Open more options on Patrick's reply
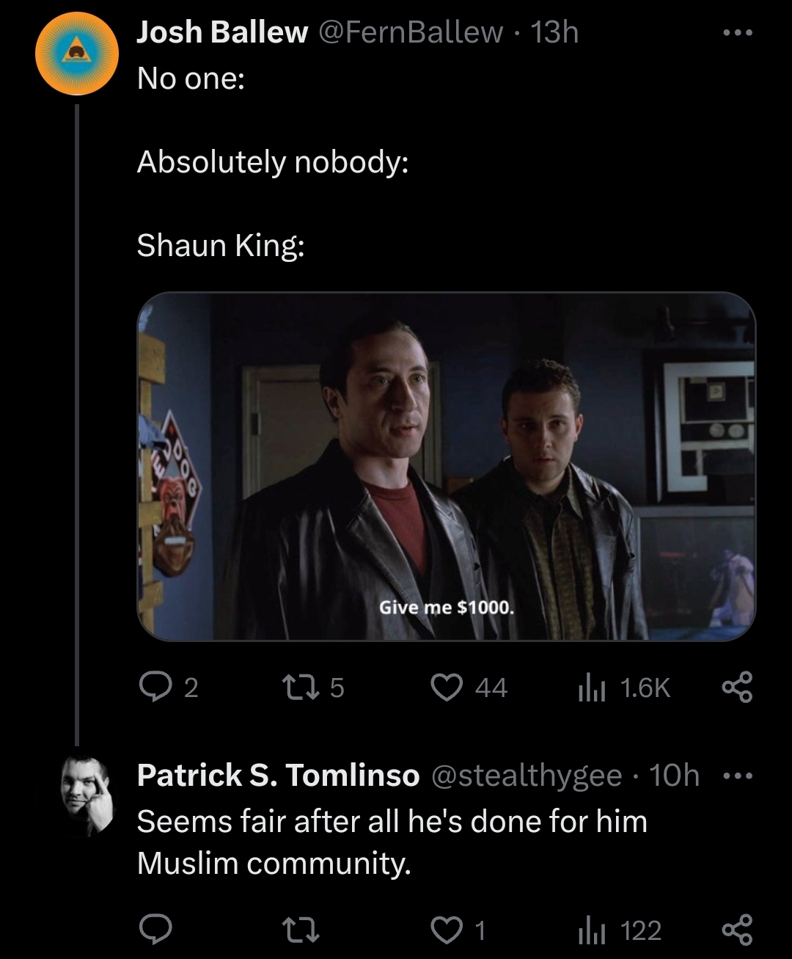 coord(737,776)
